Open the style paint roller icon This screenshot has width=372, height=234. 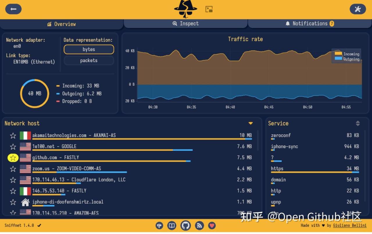159,225
